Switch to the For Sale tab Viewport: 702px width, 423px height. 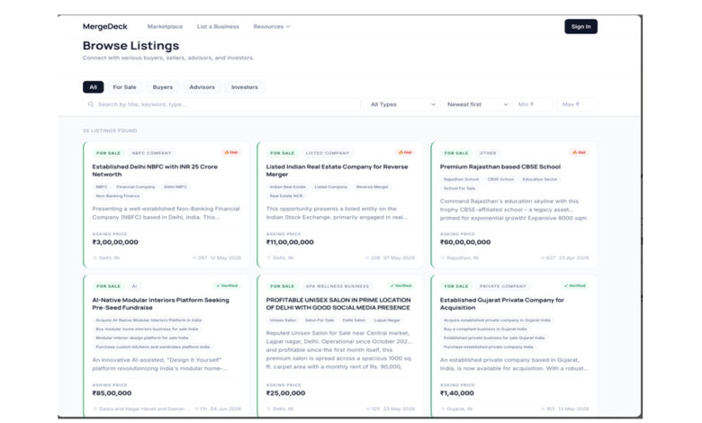(x=124, y=86)
